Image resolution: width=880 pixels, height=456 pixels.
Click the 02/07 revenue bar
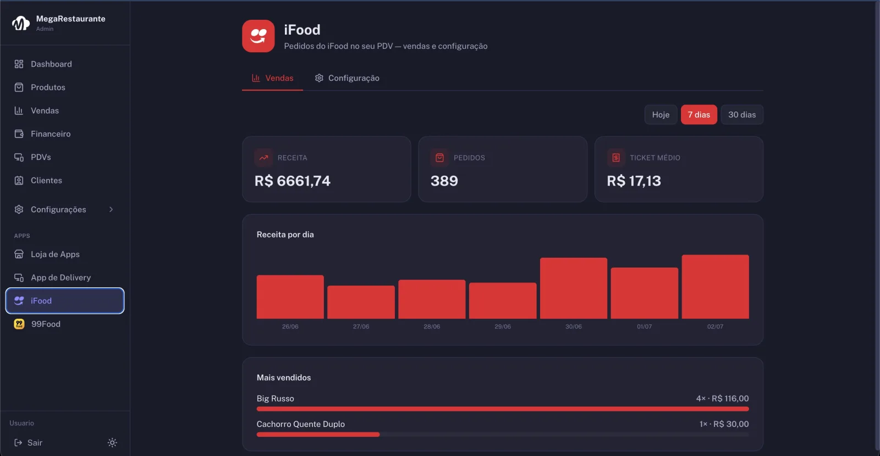pyautogui.click(x=716, y=287)
